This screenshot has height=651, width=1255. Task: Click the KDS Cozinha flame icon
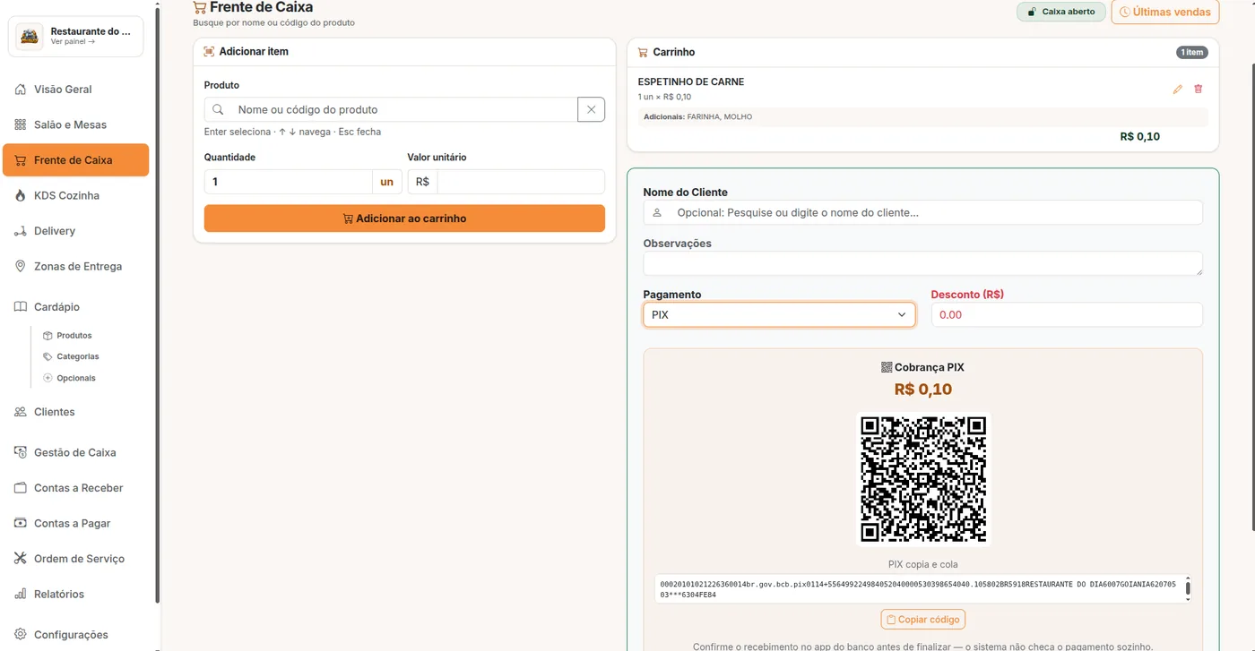coord(21,195)
